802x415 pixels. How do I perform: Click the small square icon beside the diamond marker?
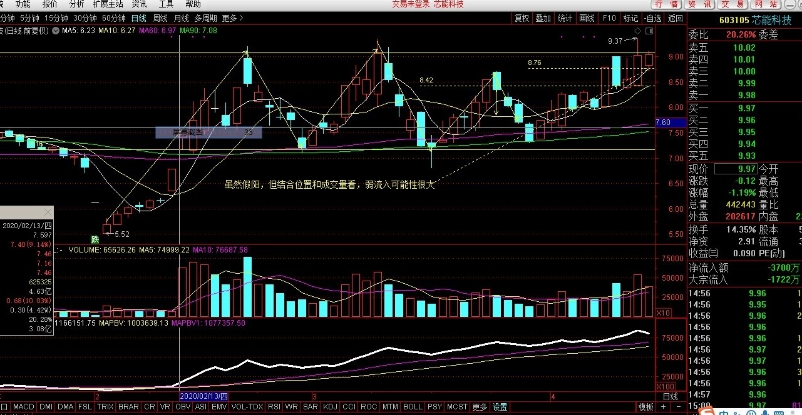pyautogui.click(x=648, y=30)
